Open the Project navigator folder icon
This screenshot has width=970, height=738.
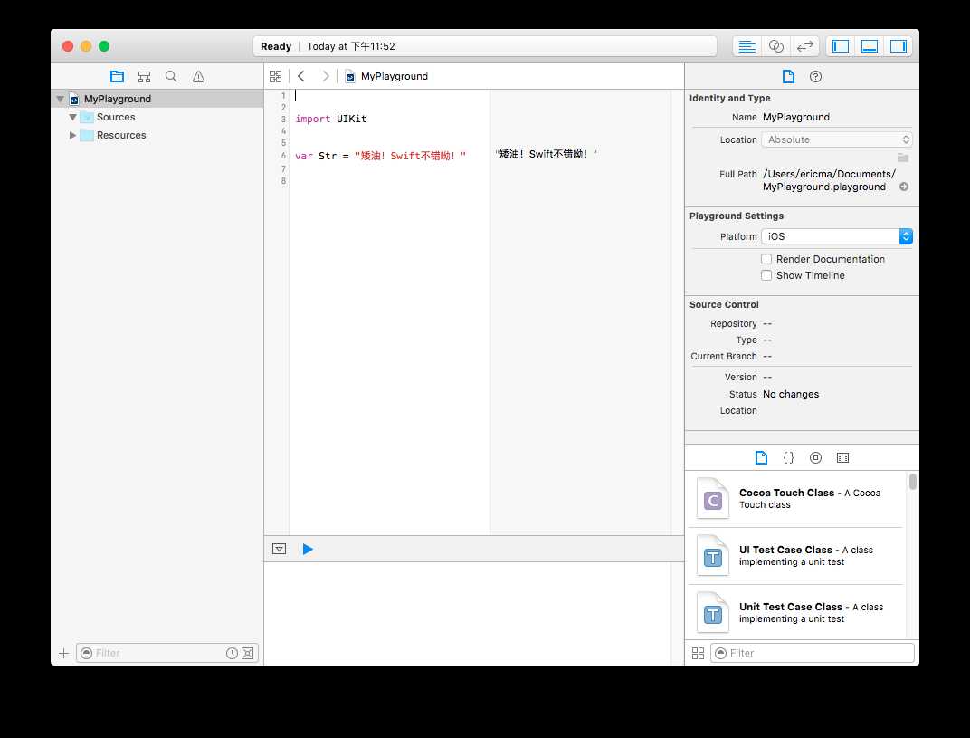click(x=117, y=76)
